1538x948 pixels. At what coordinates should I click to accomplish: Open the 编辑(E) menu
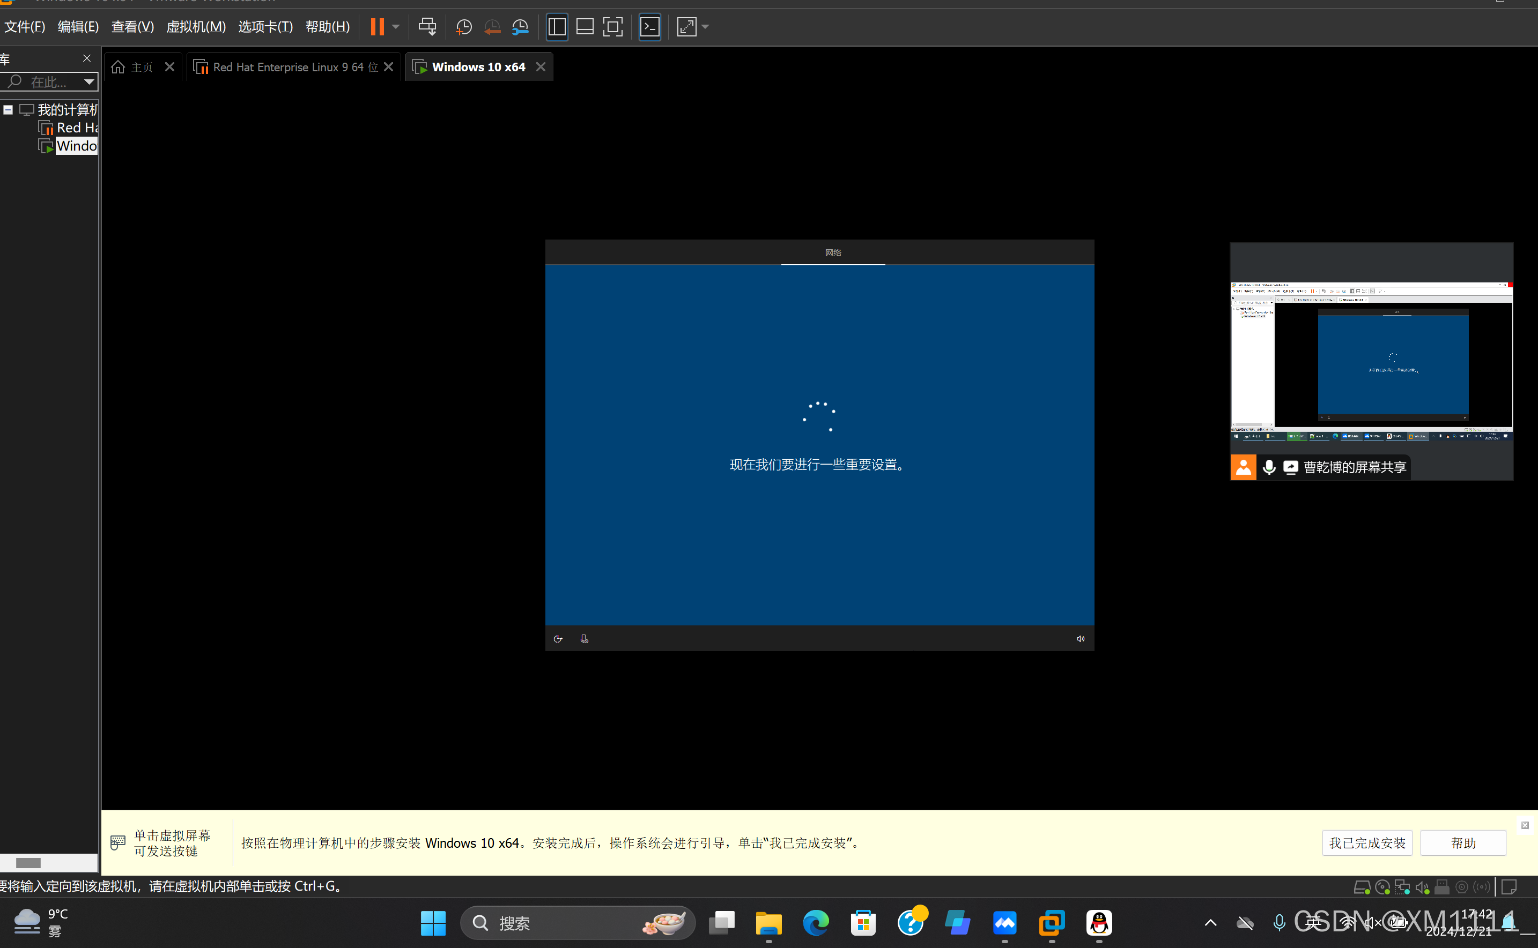click(78, 27)
